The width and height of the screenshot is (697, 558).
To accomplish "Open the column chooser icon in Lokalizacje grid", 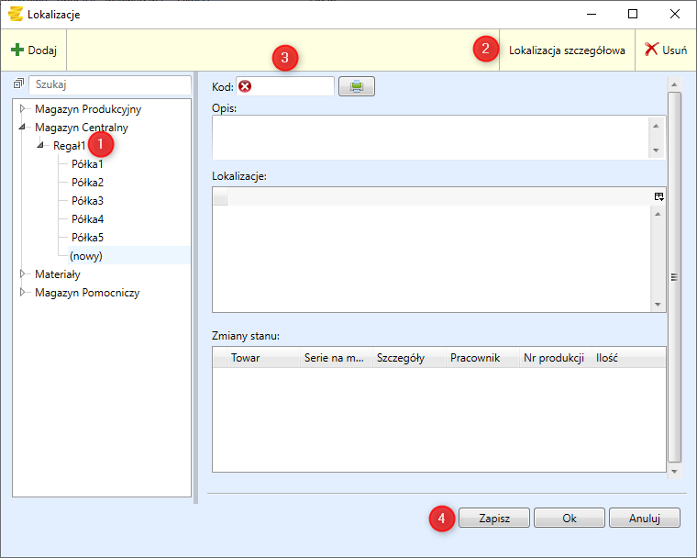I will pyautogui.click(x=658, y=196).
